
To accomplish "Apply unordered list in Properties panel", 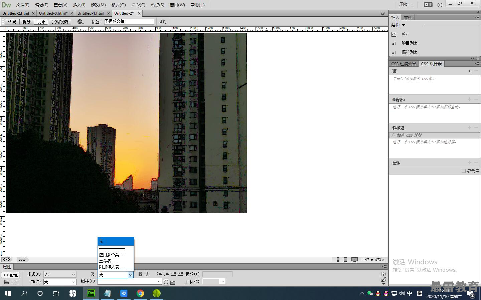I will coord(159,274).
